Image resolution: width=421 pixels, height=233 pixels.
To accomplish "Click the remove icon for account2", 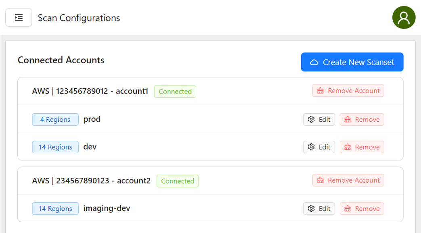I will [320, 181].
